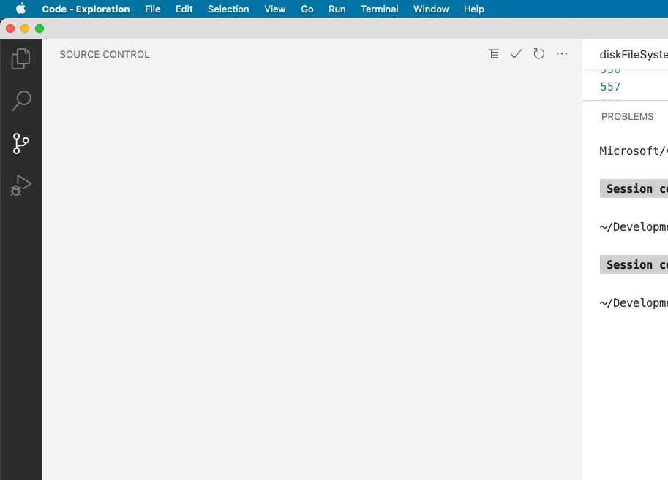Minimize the window with yellow button
This screenshot has width=668, height=480.
pyautogui.click(x=25, y=28)
